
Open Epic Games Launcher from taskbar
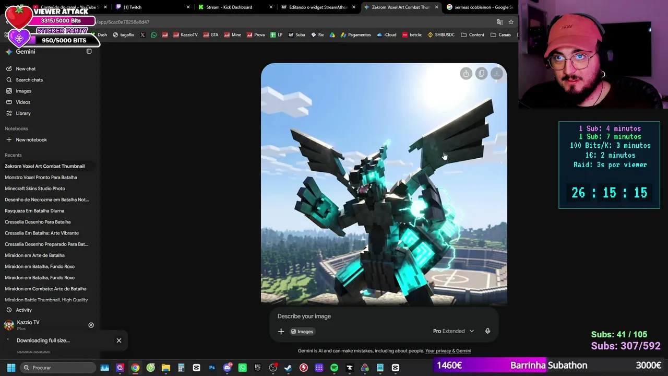(258, 368)
